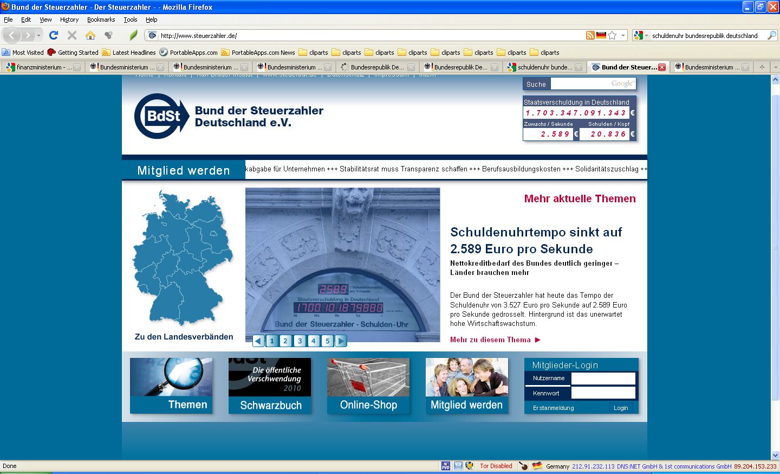Advance the slideshow with the right arrow control
Viewport: 780px width, 474px height.
(x=341, y=341)
